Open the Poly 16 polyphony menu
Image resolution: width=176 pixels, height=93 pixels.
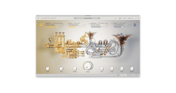pyautogui.click(x=123, y=75)
